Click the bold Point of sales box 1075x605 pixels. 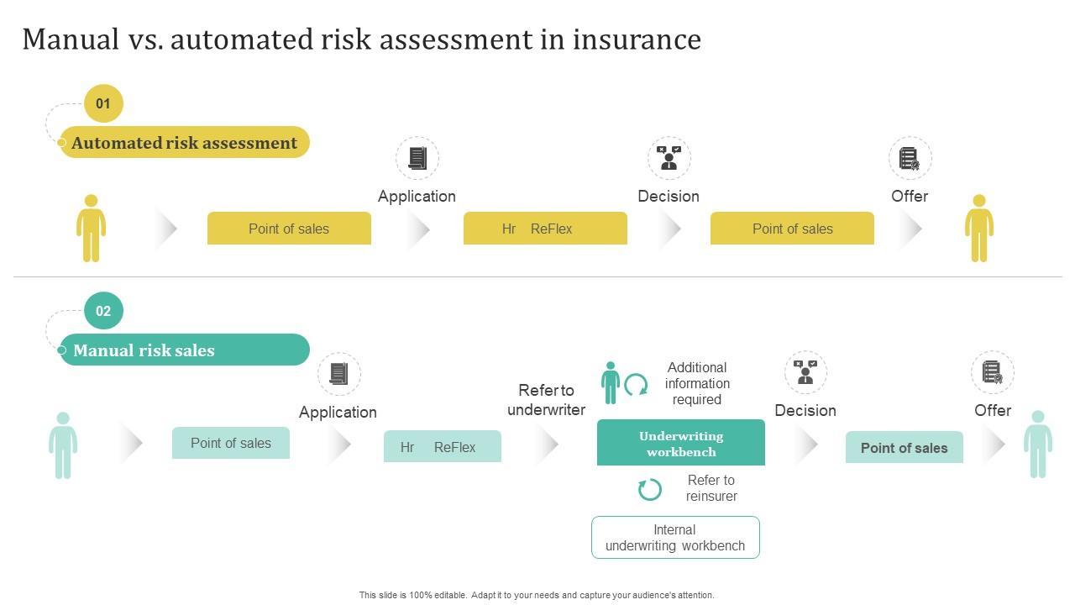[x=904, y=448]
